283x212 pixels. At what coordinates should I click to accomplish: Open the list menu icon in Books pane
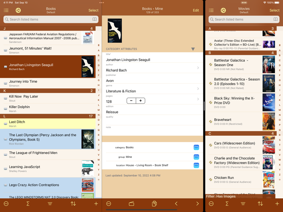click(6, 10)
